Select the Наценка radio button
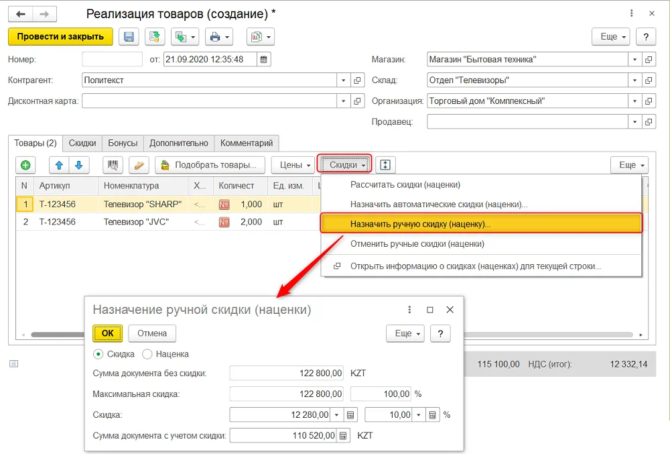670x454 pixels. coord(147,354)
